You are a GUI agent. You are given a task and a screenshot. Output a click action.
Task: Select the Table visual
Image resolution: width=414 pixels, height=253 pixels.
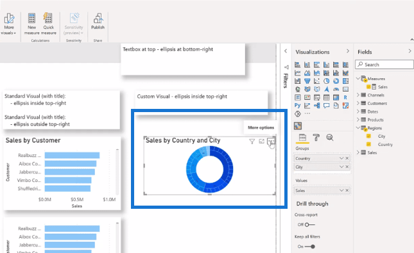(326, 97)
